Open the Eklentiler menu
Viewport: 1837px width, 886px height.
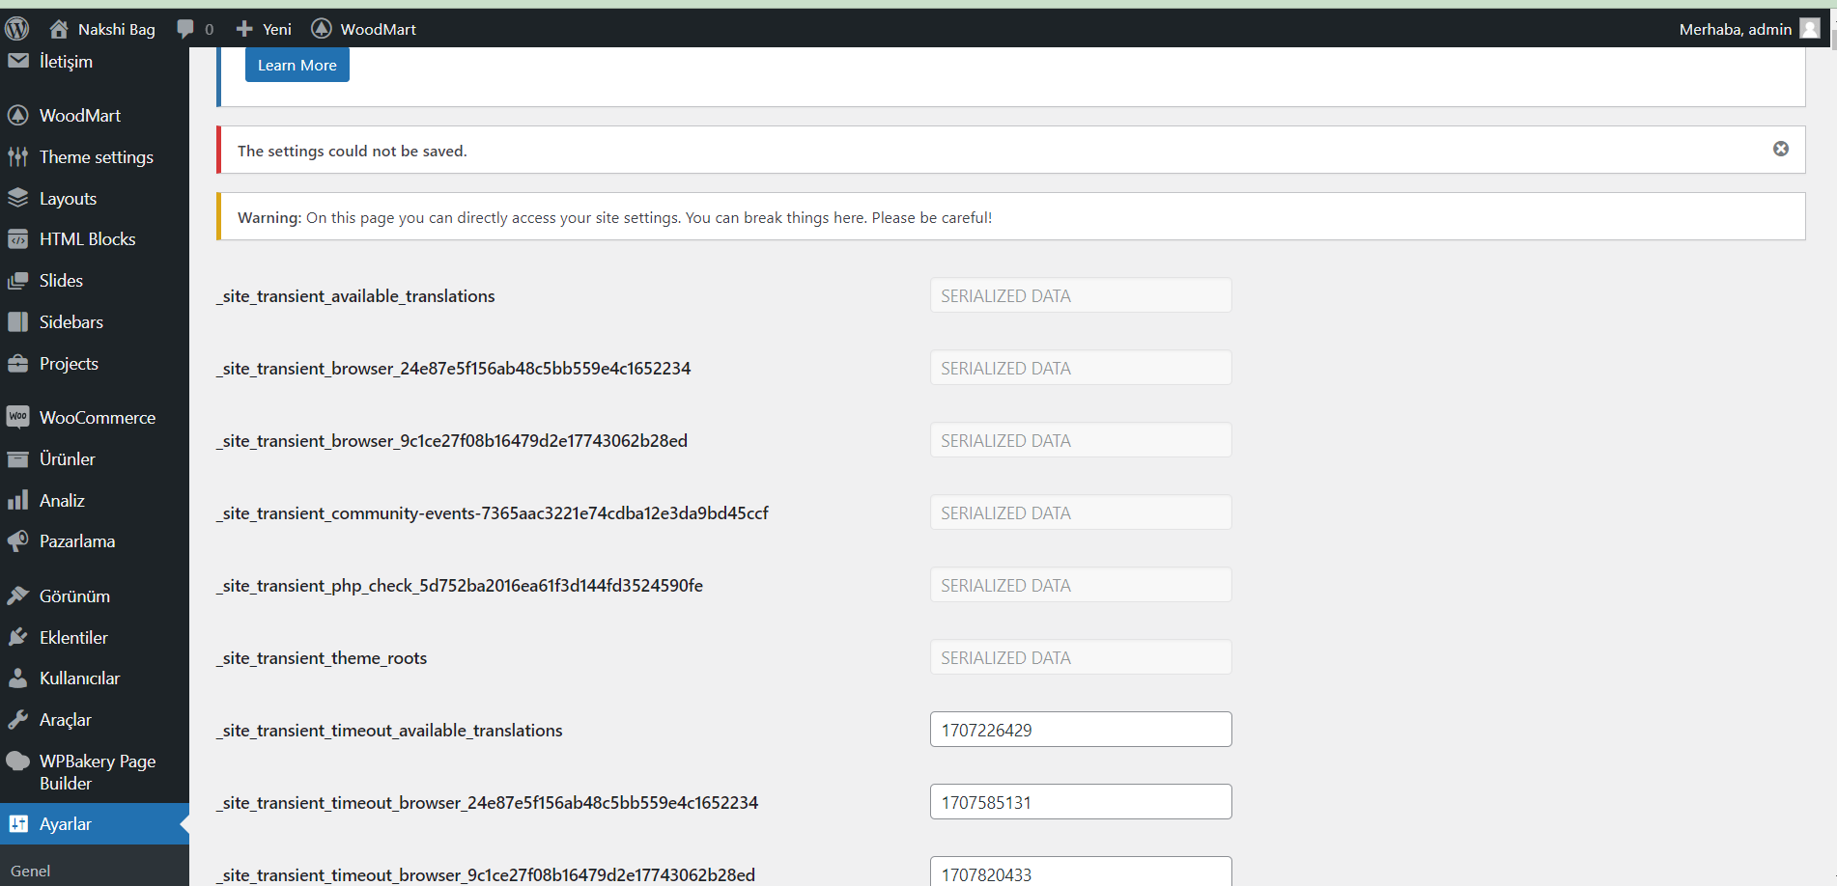click(95, 637)
